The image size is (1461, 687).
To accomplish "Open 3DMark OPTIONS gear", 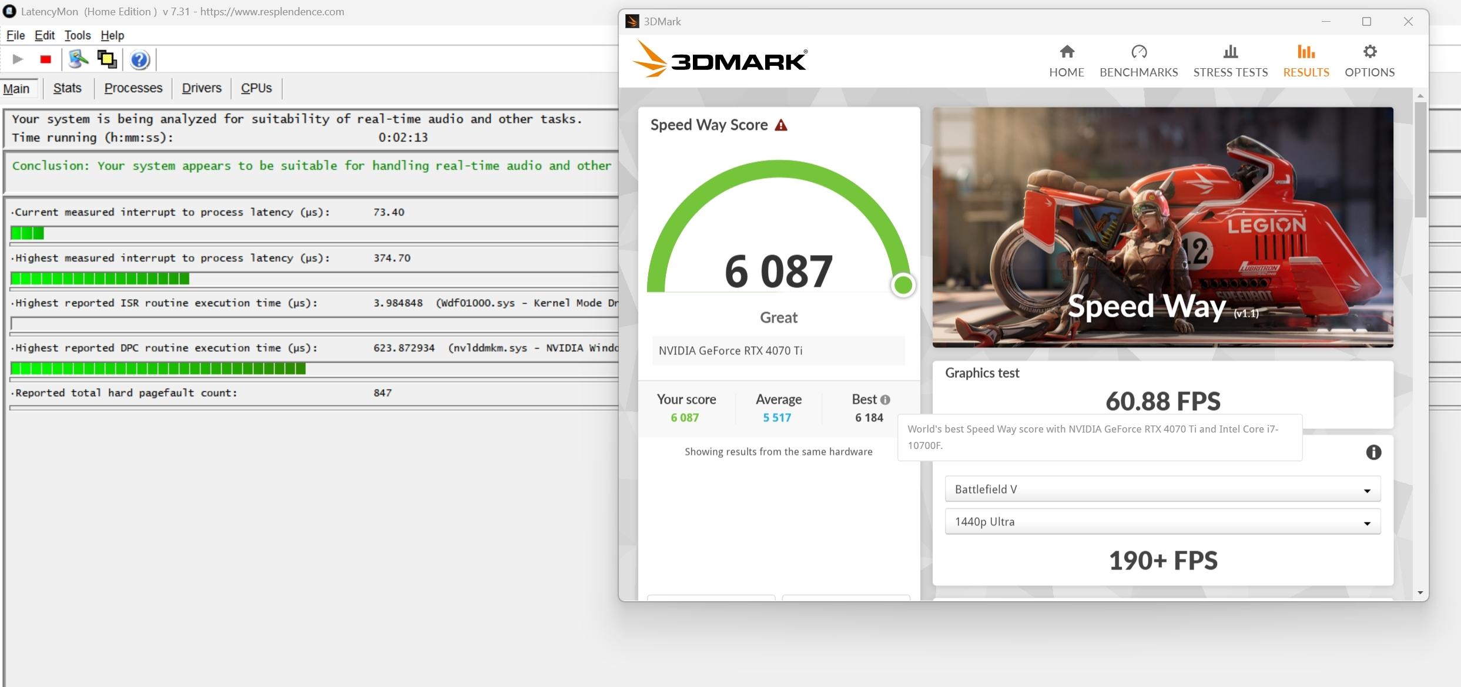I will point(1369,61).
